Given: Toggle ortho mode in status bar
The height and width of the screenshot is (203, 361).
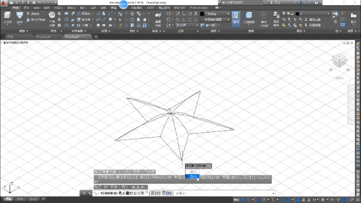Looking at the screenshot, I should 258,200.
